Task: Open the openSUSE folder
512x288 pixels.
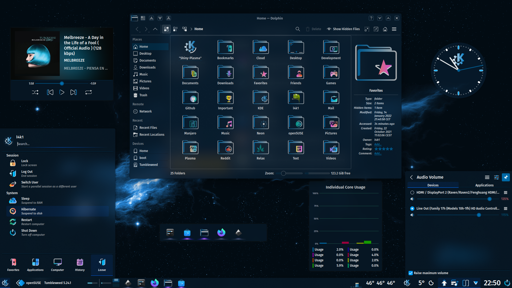Action: (x=296, y=125)
